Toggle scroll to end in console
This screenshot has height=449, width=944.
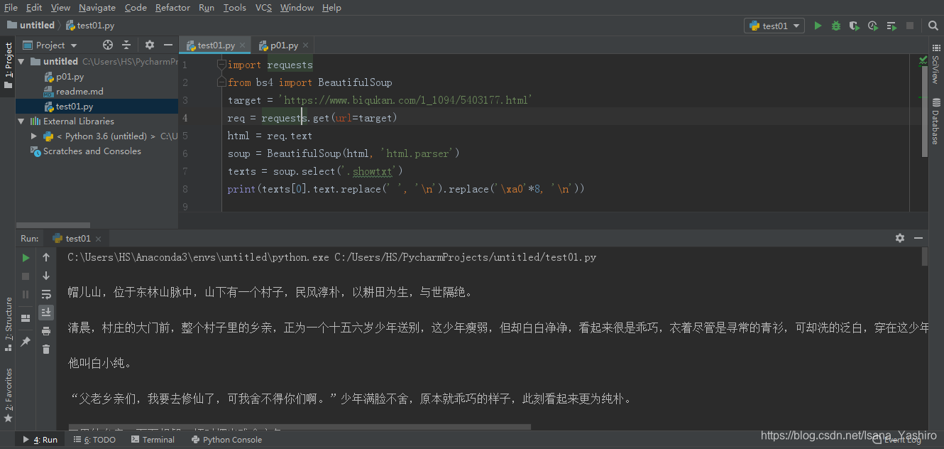tap(45, 310)
